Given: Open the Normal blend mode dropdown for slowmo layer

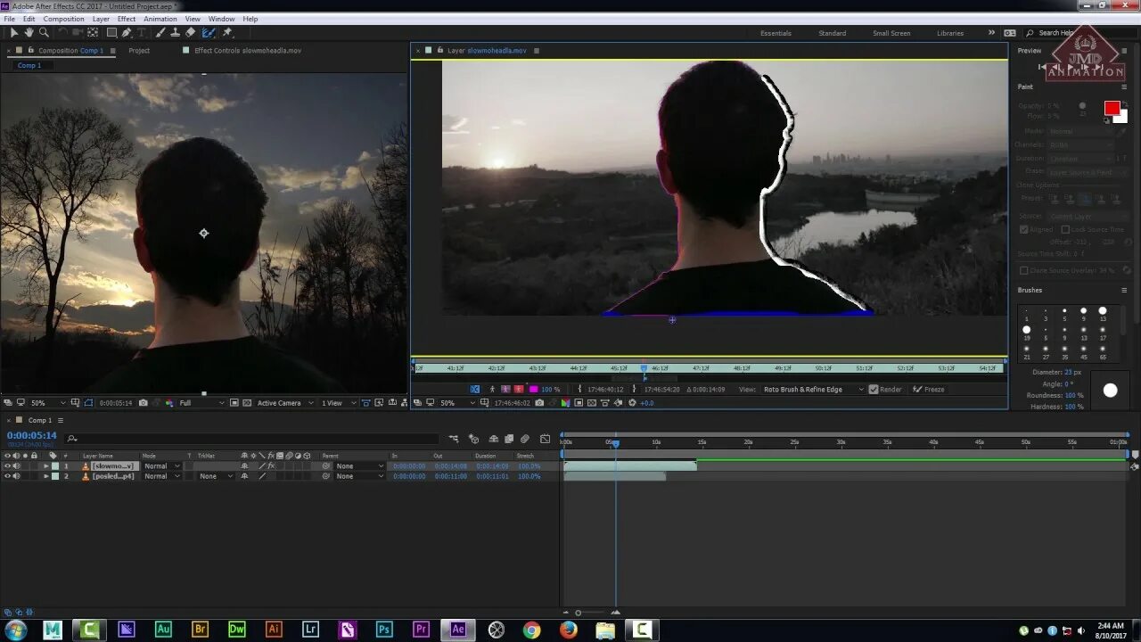Looking at the screenshot, I should [x=160, y=465].
